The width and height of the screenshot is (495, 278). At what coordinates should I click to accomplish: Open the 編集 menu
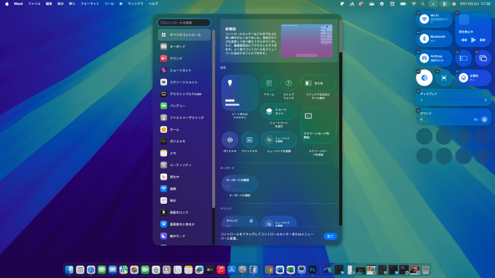coord(49,4)
